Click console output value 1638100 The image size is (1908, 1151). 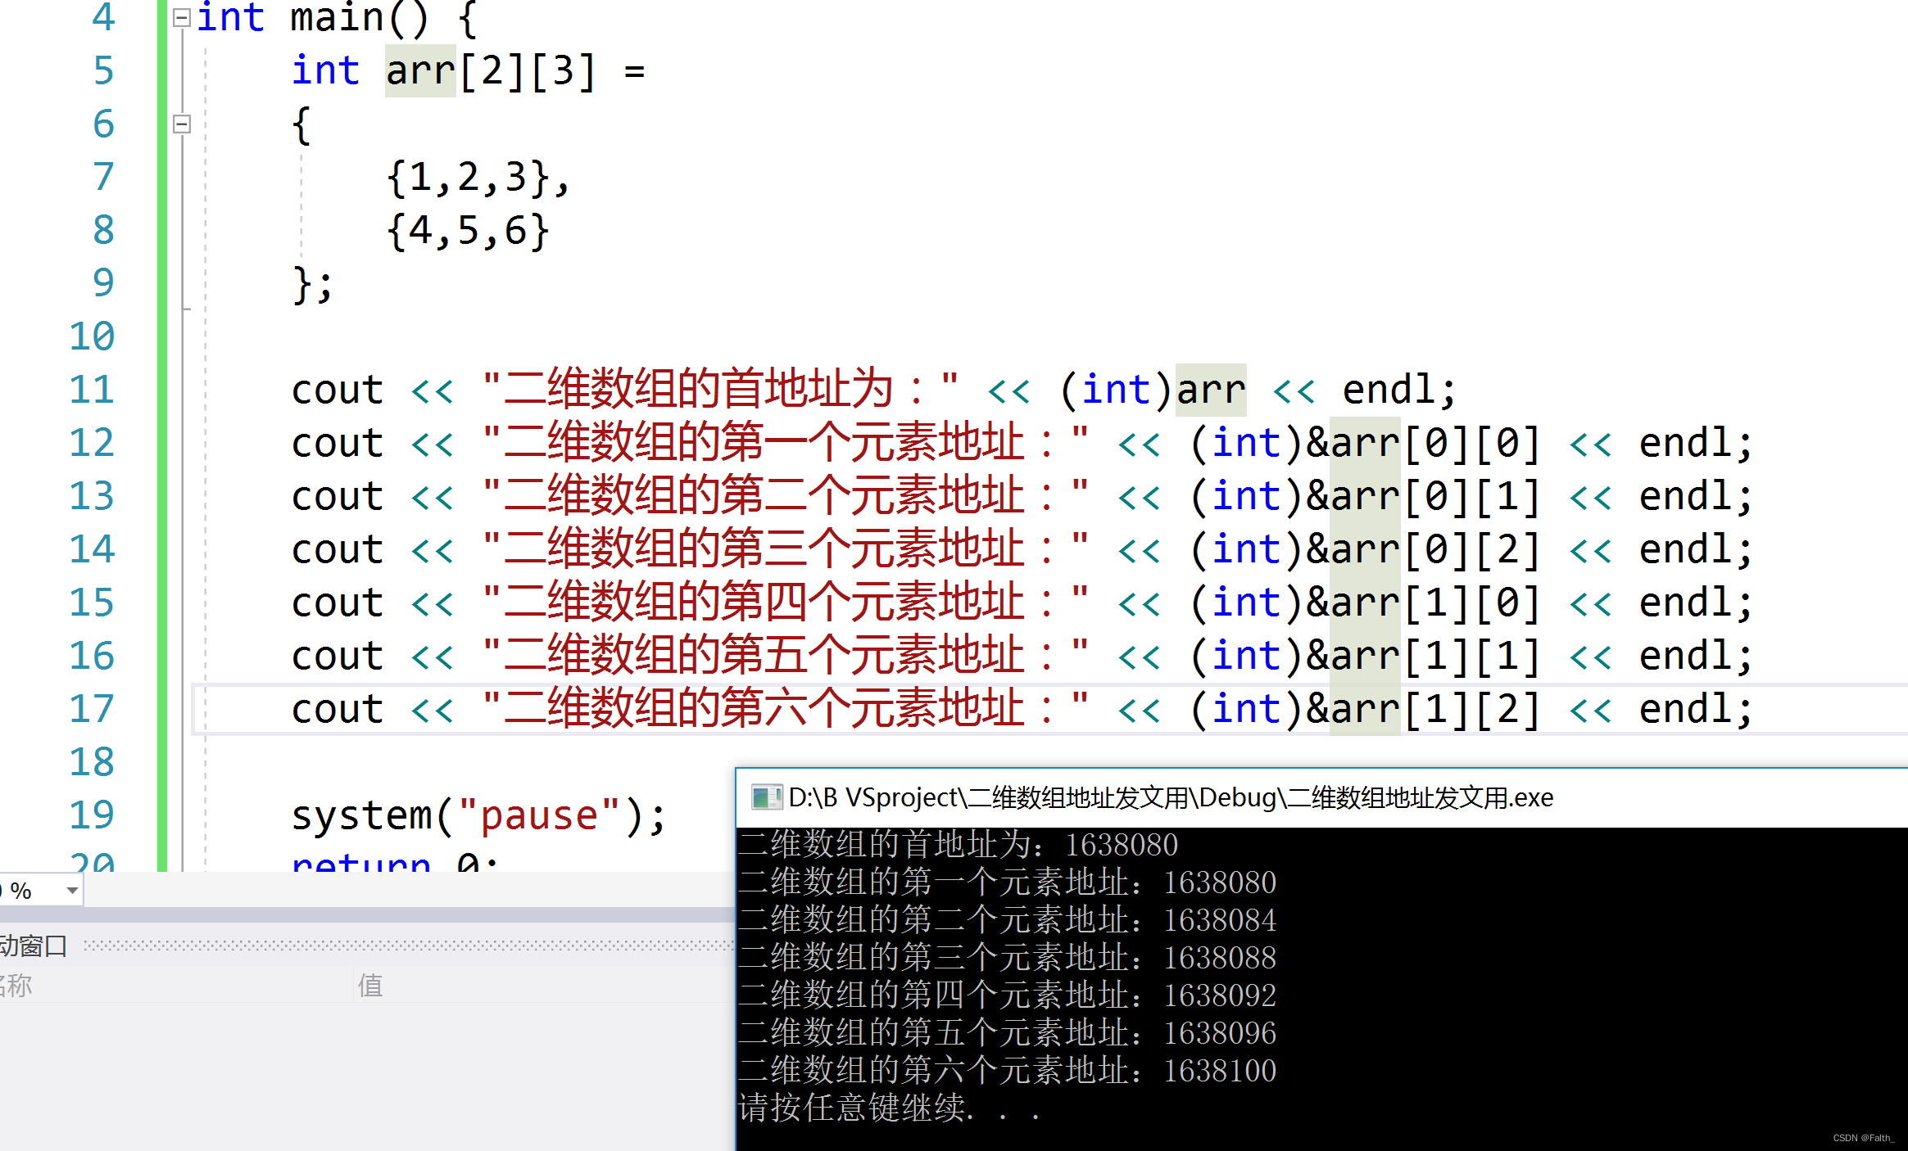click(1220, 1071)
